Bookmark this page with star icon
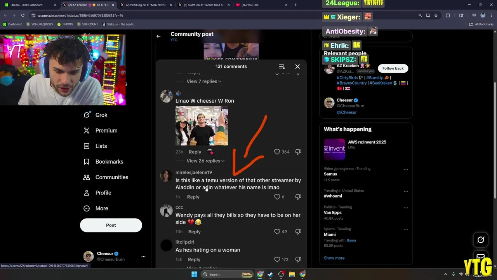The image size is (497, 280). point(436,15)
